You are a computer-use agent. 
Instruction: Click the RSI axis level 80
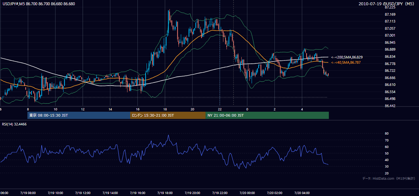387,134
